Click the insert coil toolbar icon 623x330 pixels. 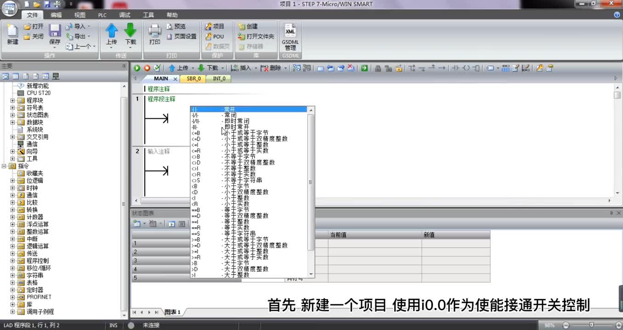[466, 68]
